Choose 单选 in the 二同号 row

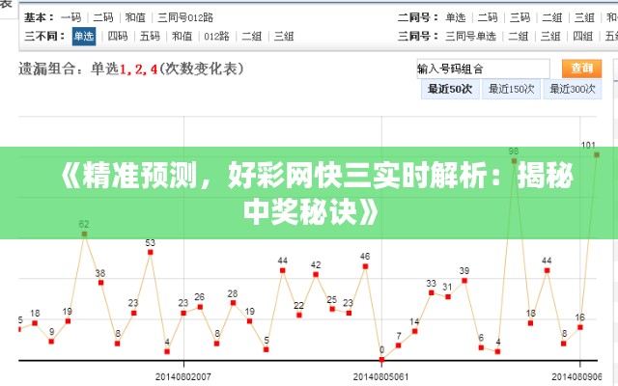pyautogui.click(x=456, y=17)
